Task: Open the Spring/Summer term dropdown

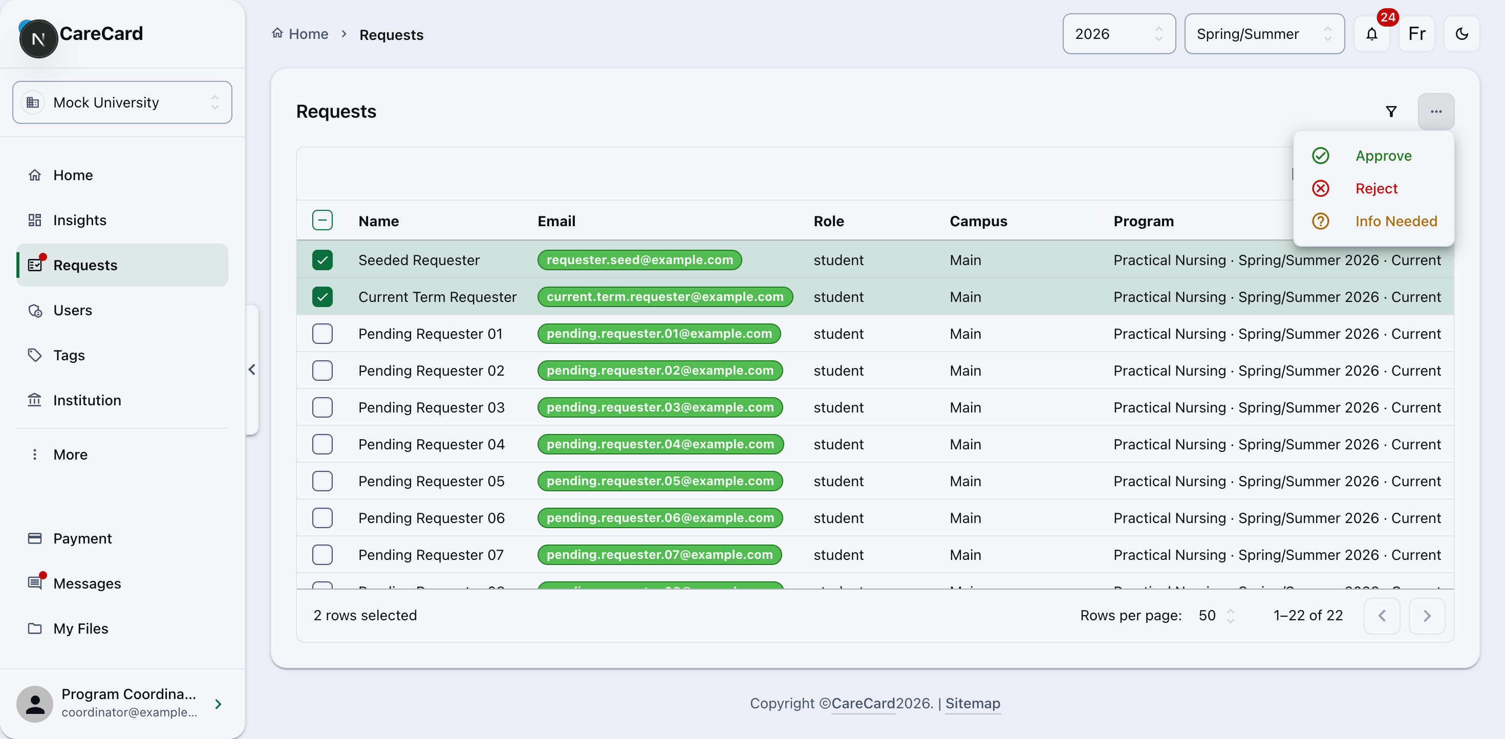Action: (x=1264, y=34)
